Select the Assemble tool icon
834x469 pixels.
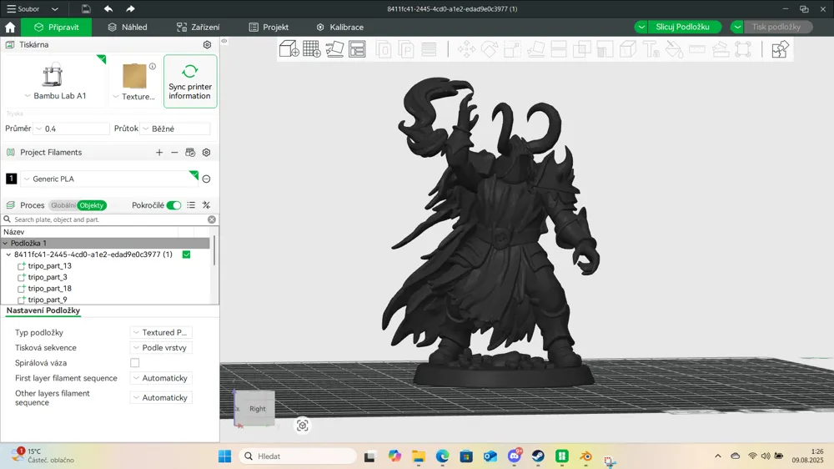click(721, 49)
